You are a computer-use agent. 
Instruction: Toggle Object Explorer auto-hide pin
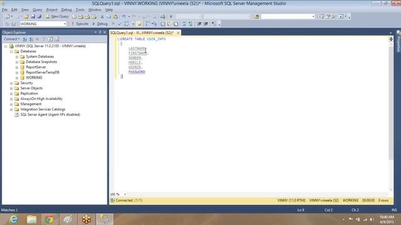tap(100, 32)
